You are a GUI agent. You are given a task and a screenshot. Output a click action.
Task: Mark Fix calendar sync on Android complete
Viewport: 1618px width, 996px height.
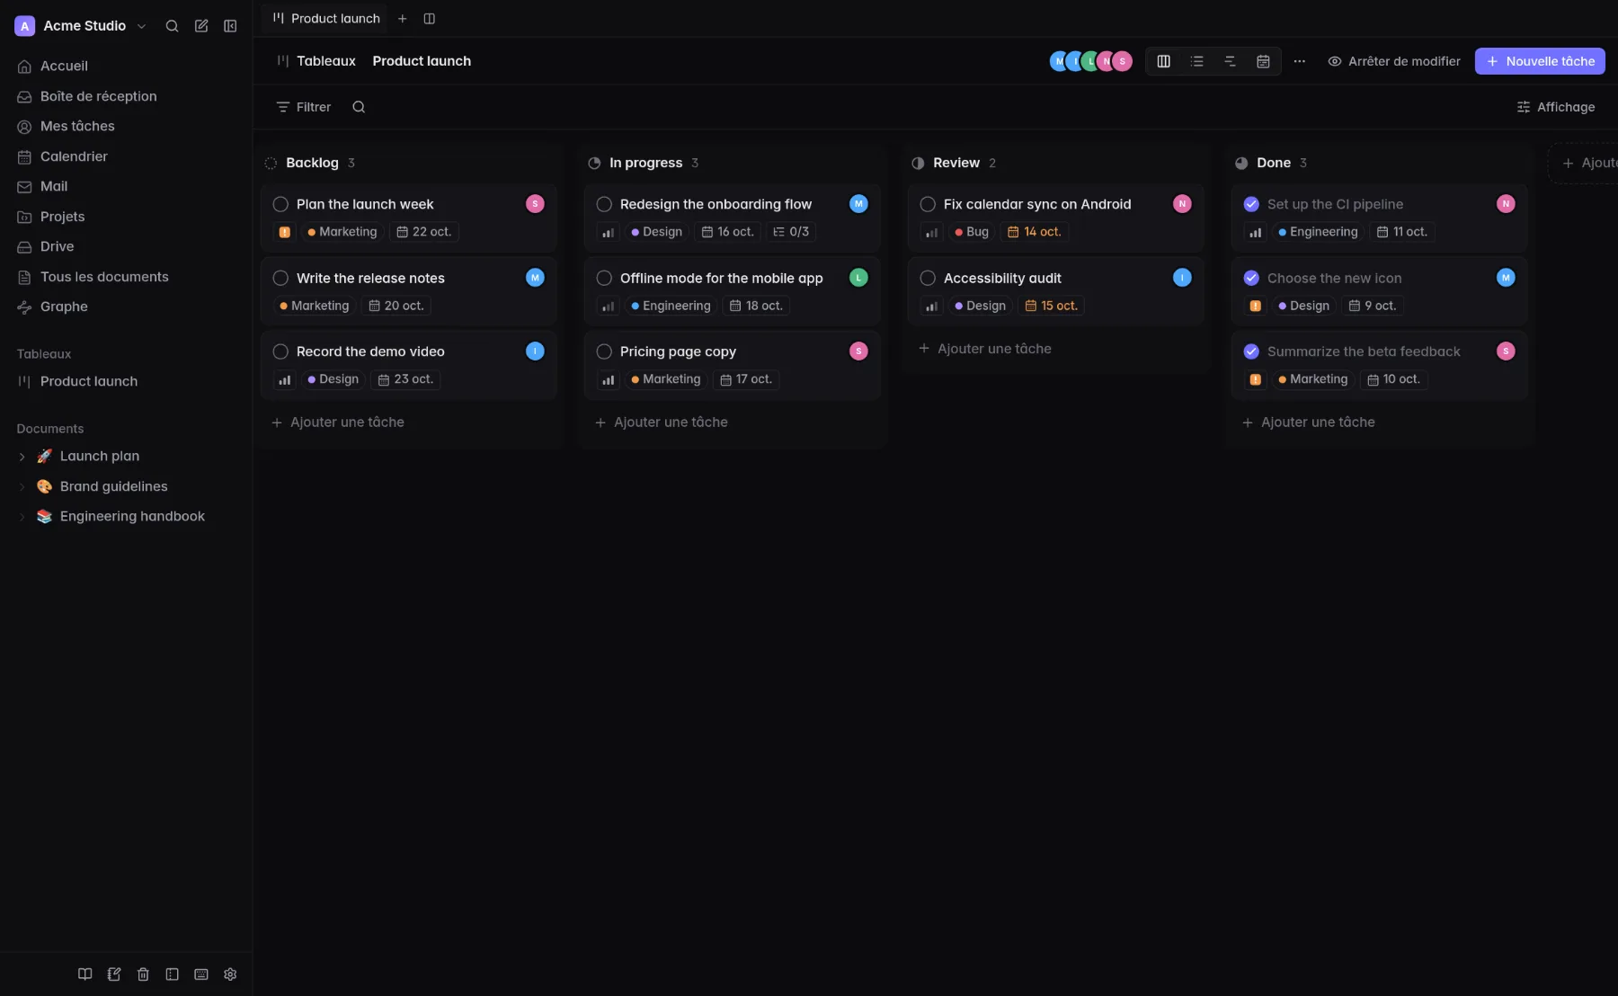(x=928, y=204)
